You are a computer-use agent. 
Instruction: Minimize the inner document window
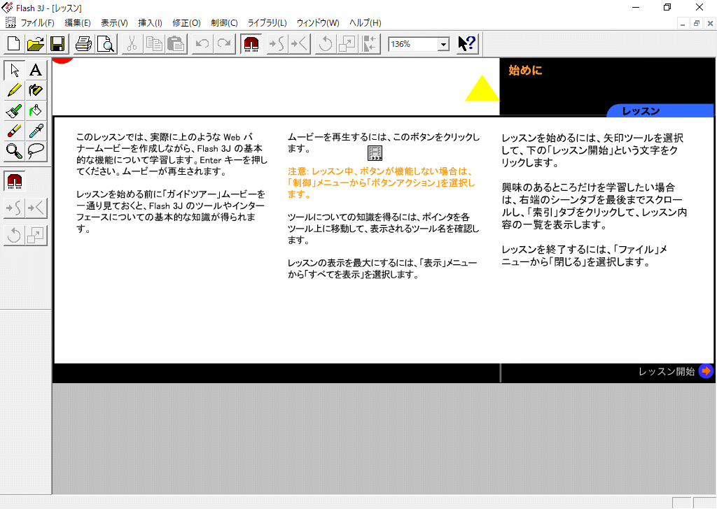683,23
